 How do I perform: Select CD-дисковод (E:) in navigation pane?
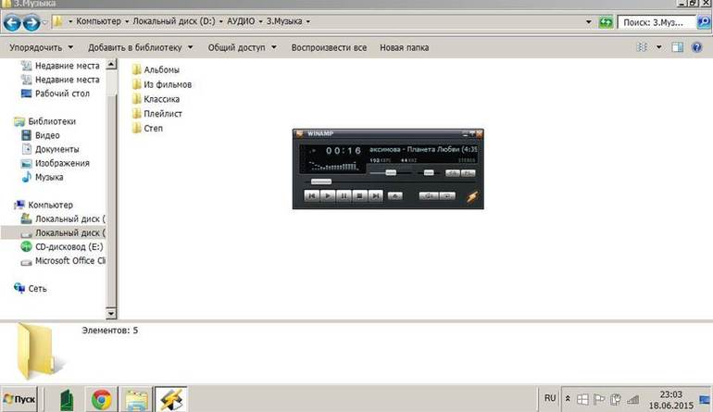pyautogui.click(x=62, y=246)
